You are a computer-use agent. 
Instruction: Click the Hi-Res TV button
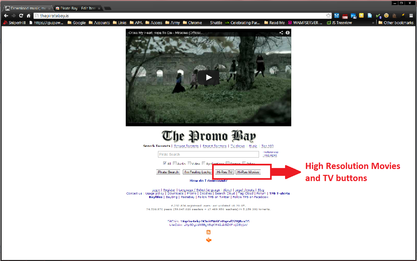click(x=224, y=172)
